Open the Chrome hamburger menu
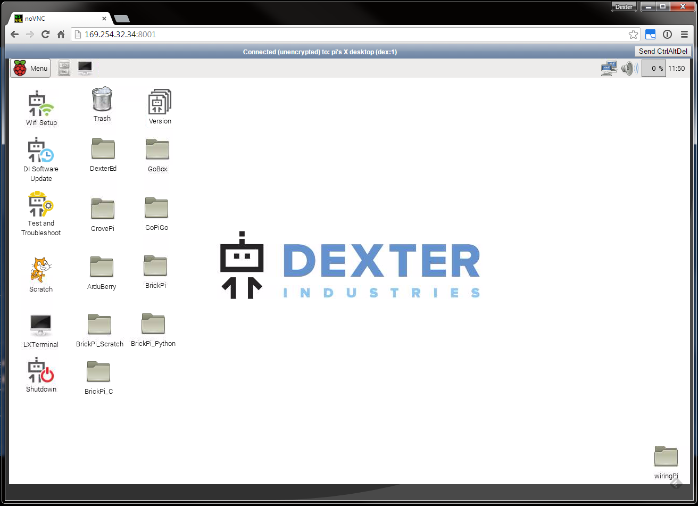This screenshot has width=698, height=506. [684, 35]
